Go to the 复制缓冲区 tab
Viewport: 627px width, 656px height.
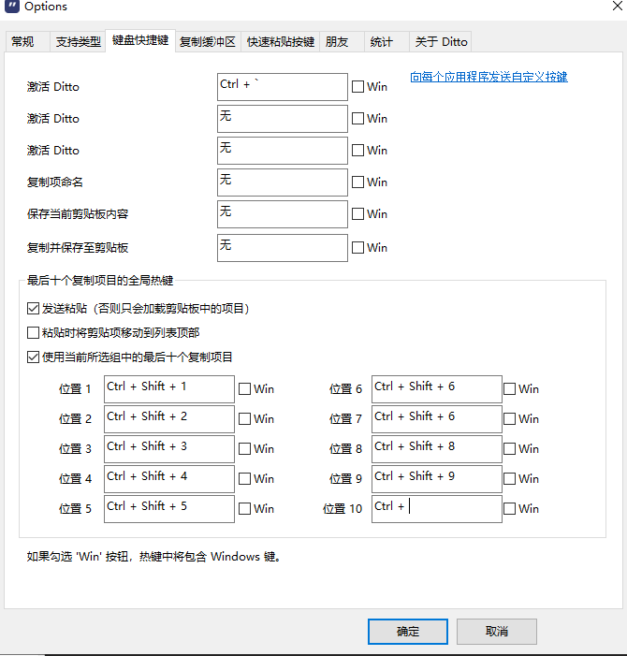coord(208,42)
